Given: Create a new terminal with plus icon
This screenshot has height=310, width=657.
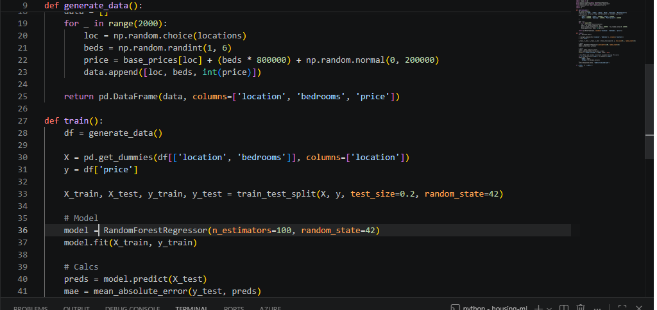Looking at the screenshot, I should 538,308.
